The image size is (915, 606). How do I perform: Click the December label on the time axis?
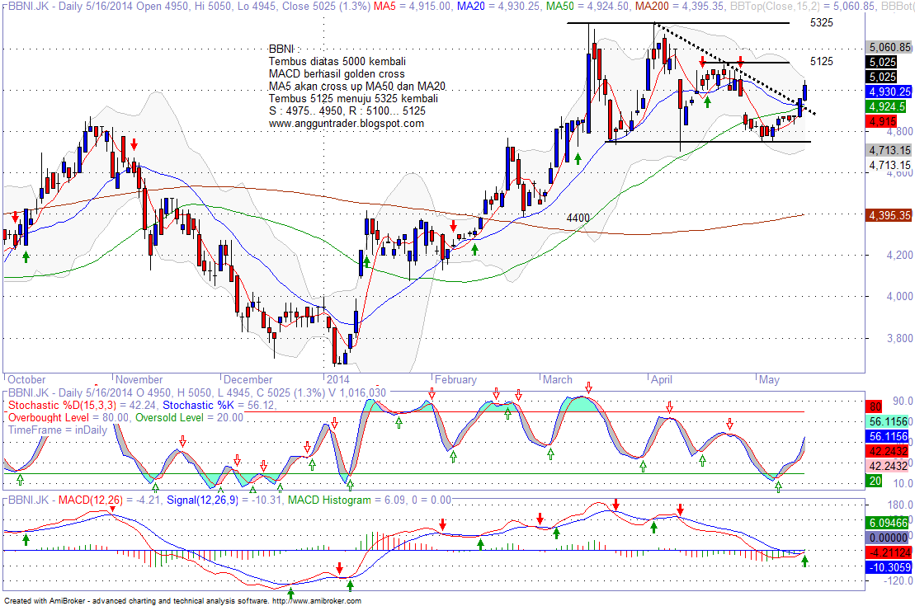click(248, 380)
